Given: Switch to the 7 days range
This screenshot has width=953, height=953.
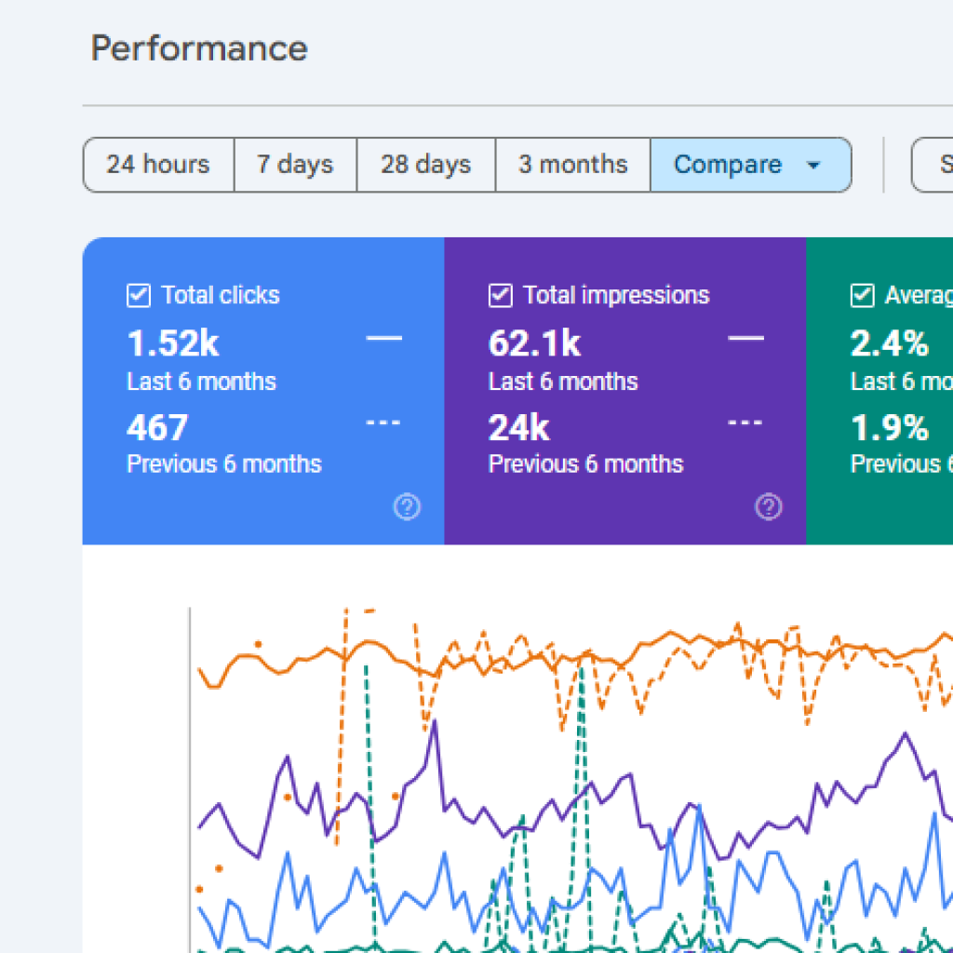Looking at the screenshot, I should pos(295,165).
